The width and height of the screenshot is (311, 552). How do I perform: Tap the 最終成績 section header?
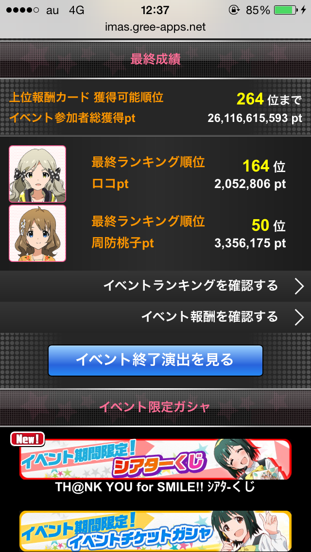(x=155, y=59)
